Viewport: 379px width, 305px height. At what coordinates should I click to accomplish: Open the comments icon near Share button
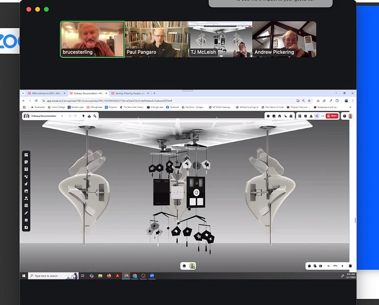pyautogui.click(x=305, y=116)
